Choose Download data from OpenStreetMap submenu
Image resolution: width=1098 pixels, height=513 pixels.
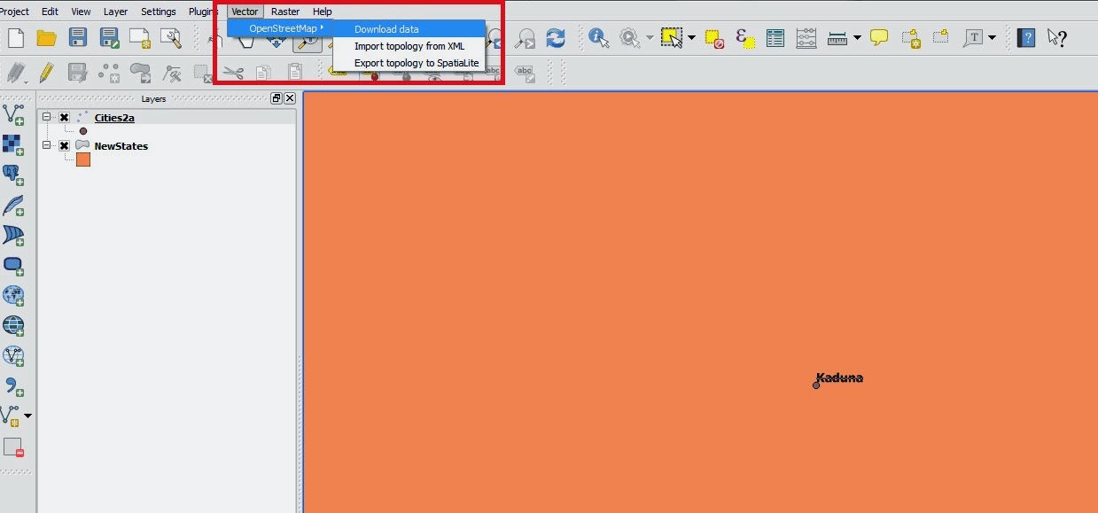click(409, 29)
